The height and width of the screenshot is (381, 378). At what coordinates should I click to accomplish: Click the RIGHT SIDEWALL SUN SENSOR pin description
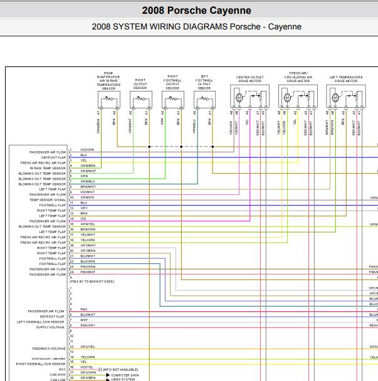click(x=41, y=364)
